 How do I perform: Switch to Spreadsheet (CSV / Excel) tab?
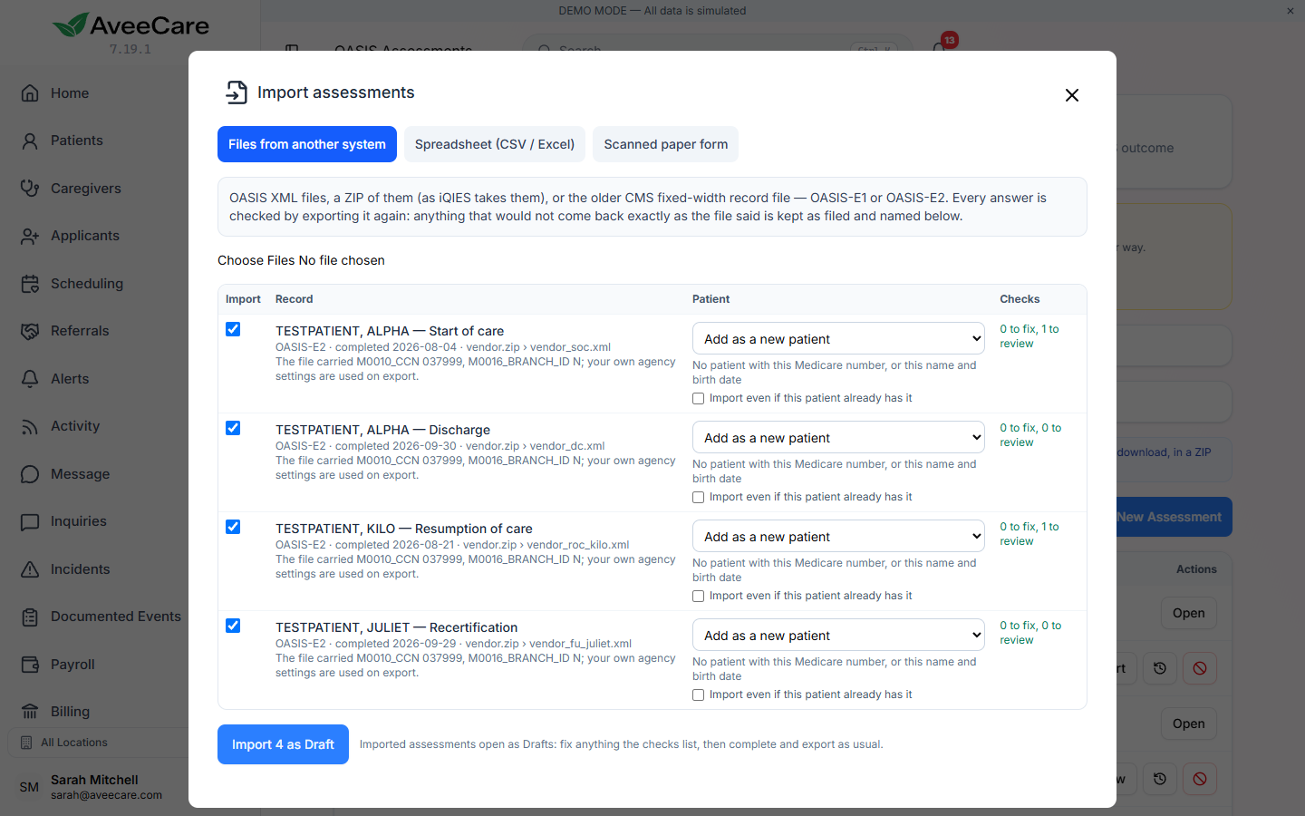pyautogui.click(x=495, y=144)
